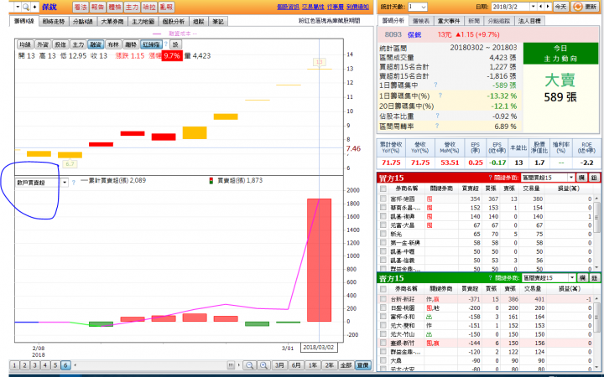Click the 今天 button
604x377 pixels.
point(560,7)
